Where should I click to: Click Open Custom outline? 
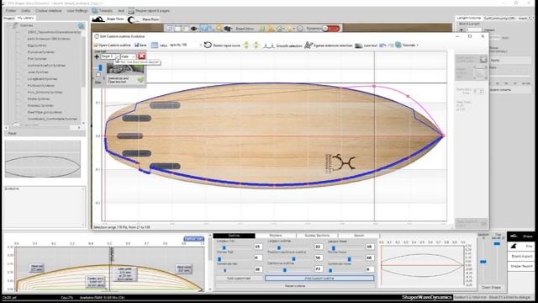112,45
